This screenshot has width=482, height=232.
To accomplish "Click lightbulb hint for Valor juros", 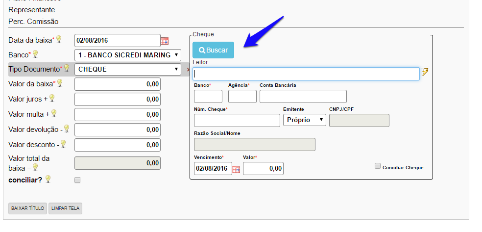I will pyautogui.click(x=52, y=99).
